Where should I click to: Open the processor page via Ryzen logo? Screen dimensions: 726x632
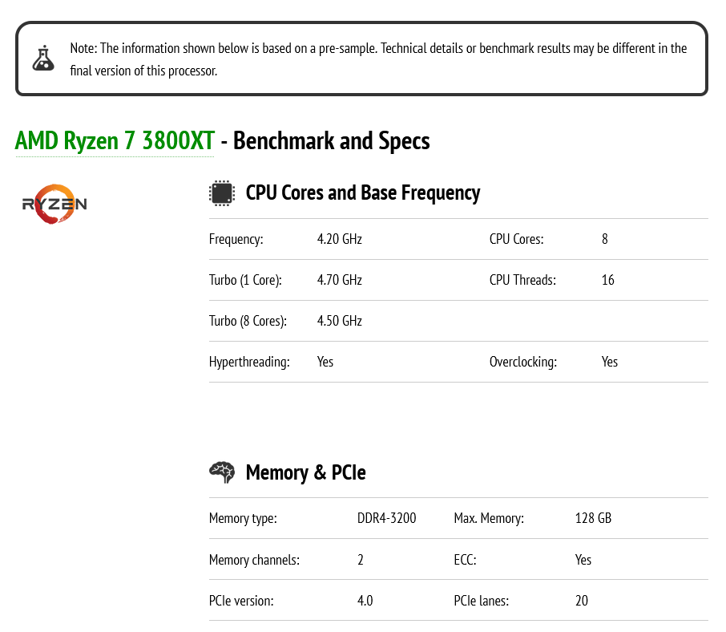tap(54, 204)
